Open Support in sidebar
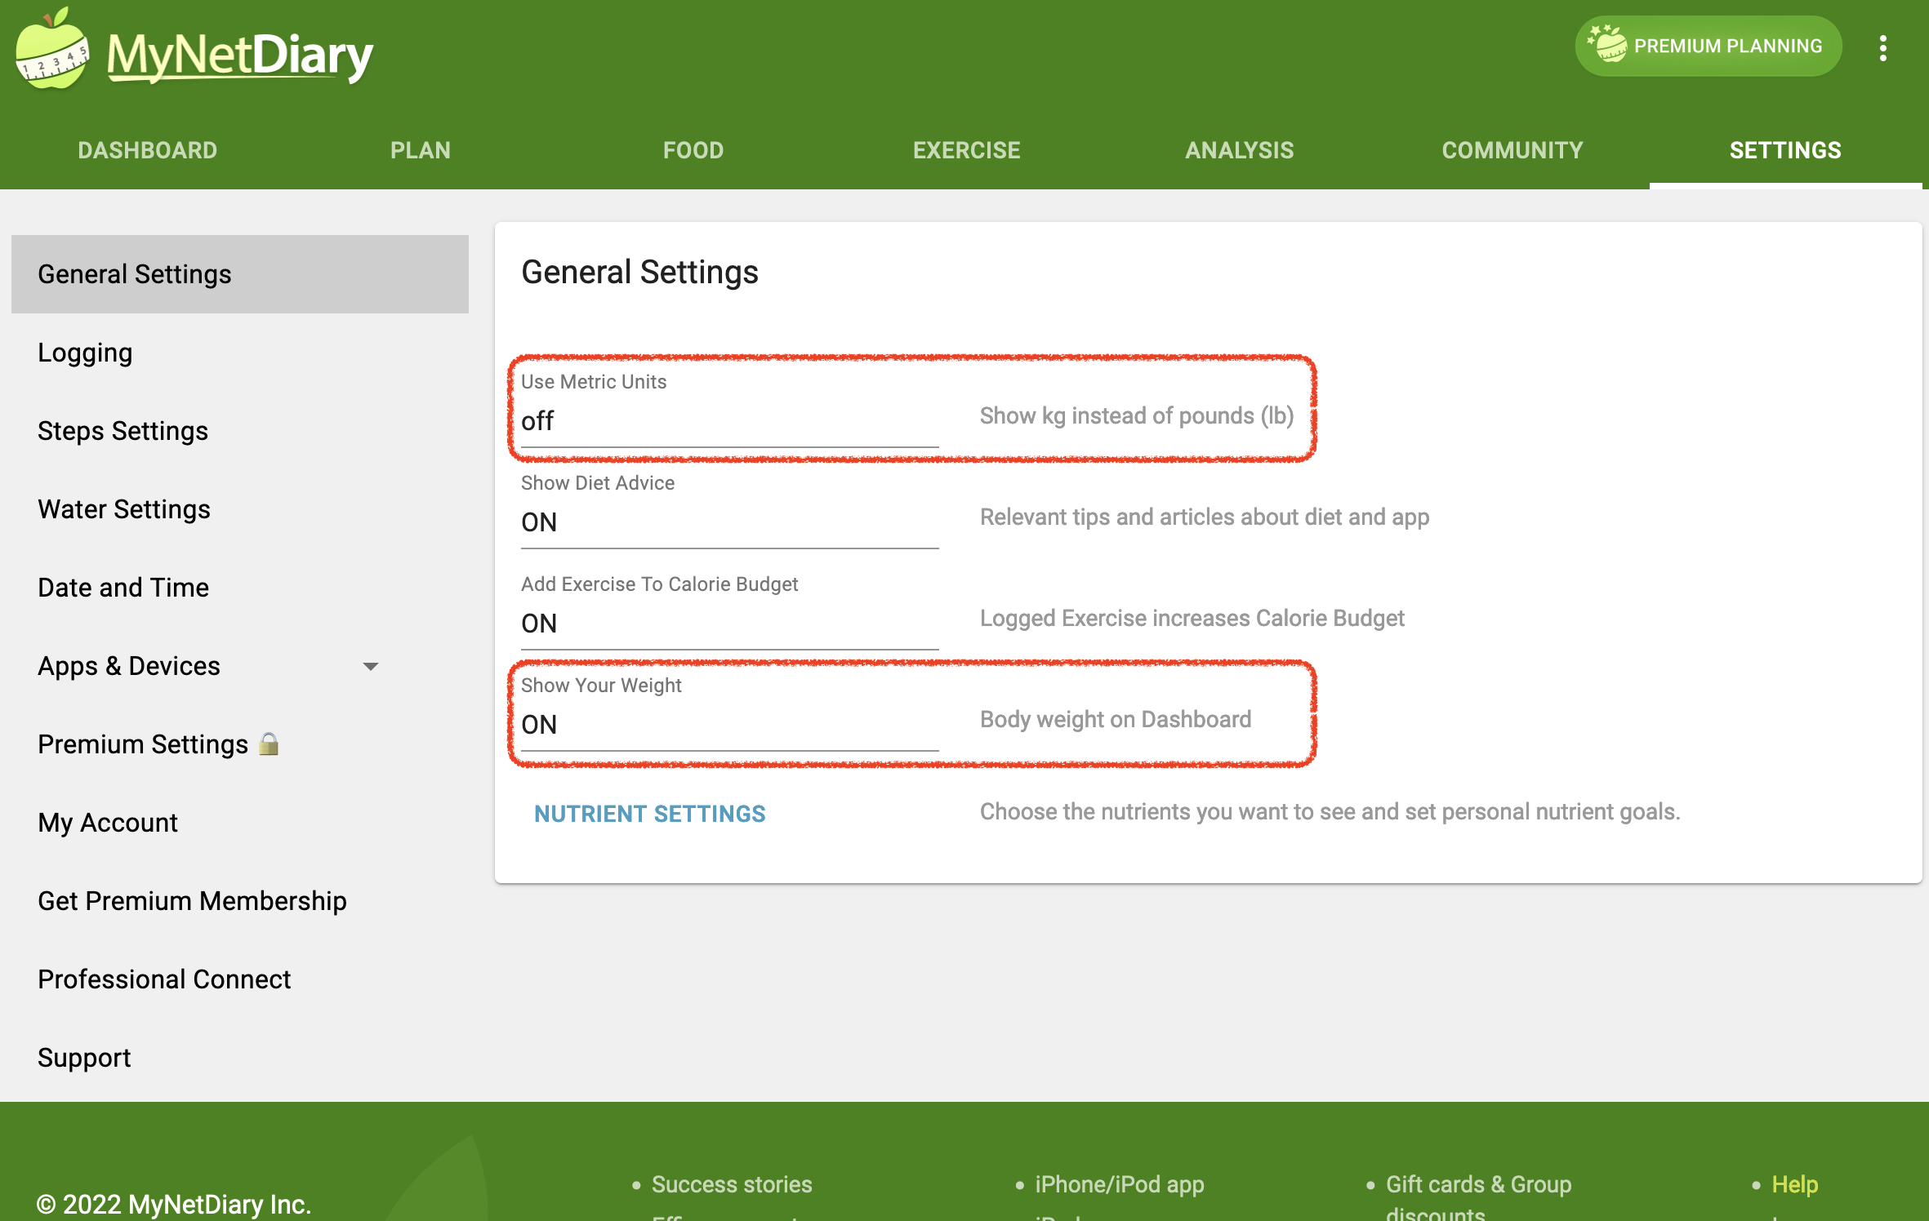The width and height of the screenshot is (1929, 1221). coord(240,1058)
